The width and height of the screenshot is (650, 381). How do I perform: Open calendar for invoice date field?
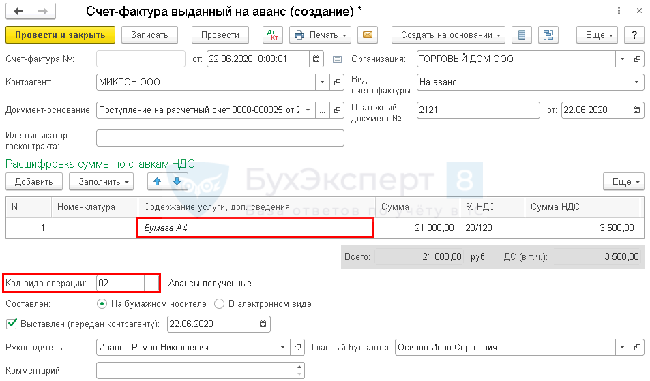tap(316, 59)
